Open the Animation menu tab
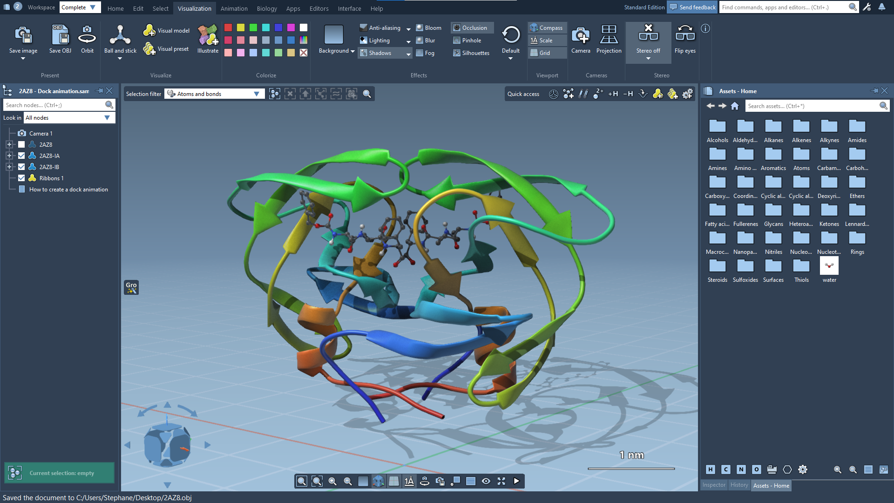 234,8
